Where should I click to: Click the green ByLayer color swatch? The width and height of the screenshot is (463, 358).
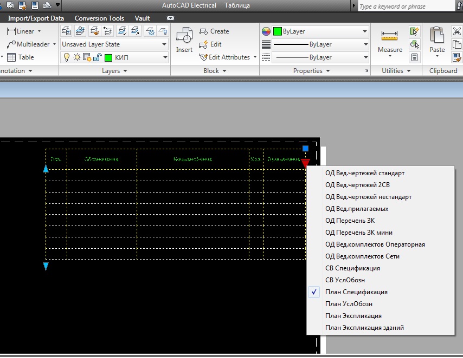coord(277,31)
